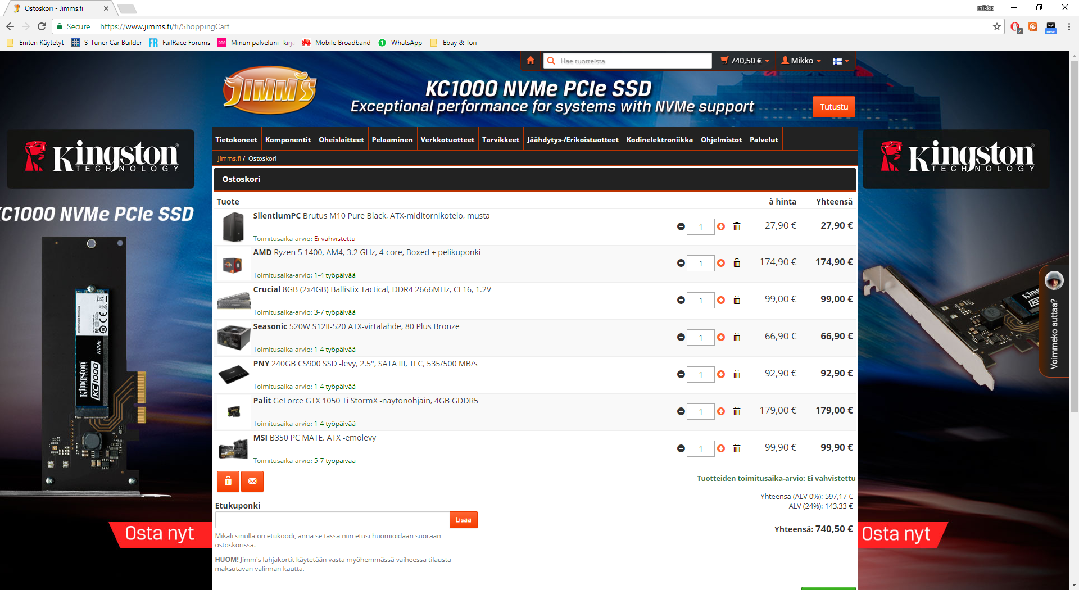Remove Palit GeForce GTX 1050 Ti item
The height and width of the screenshot is (590, 1079).
tap(737, 412)
